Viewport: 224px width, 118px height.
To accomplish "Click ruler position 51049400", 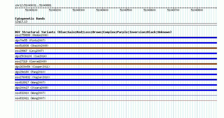I will pos(102,10).
